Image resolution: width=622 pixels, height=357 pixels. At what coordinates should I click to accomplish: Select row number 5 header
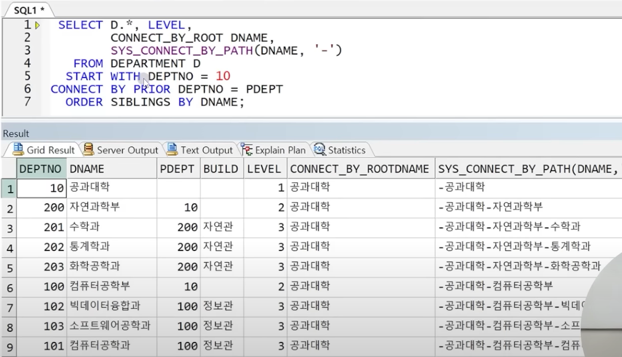click(x=9, y=268)
